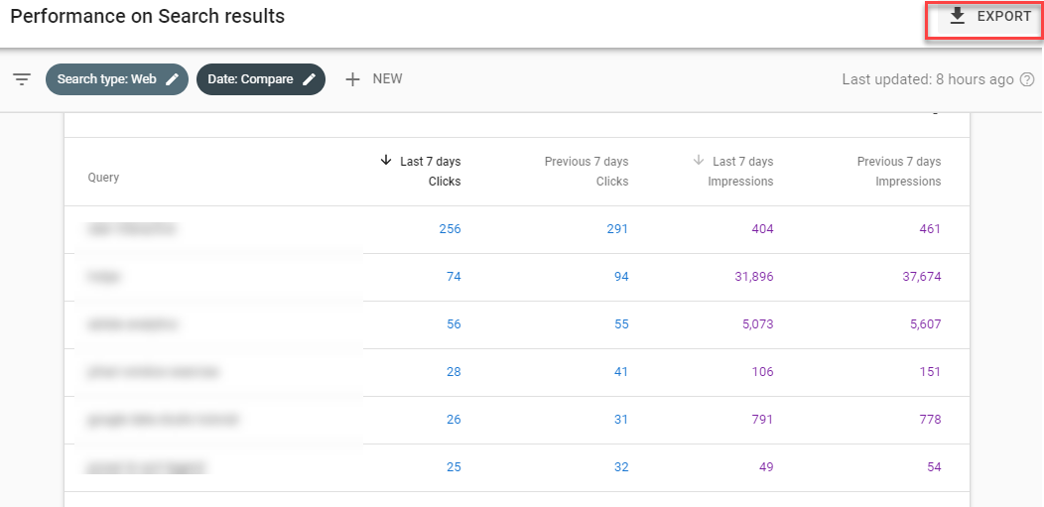
Task: Sort by Previous 7 days Clicks column
Action: 586,171
